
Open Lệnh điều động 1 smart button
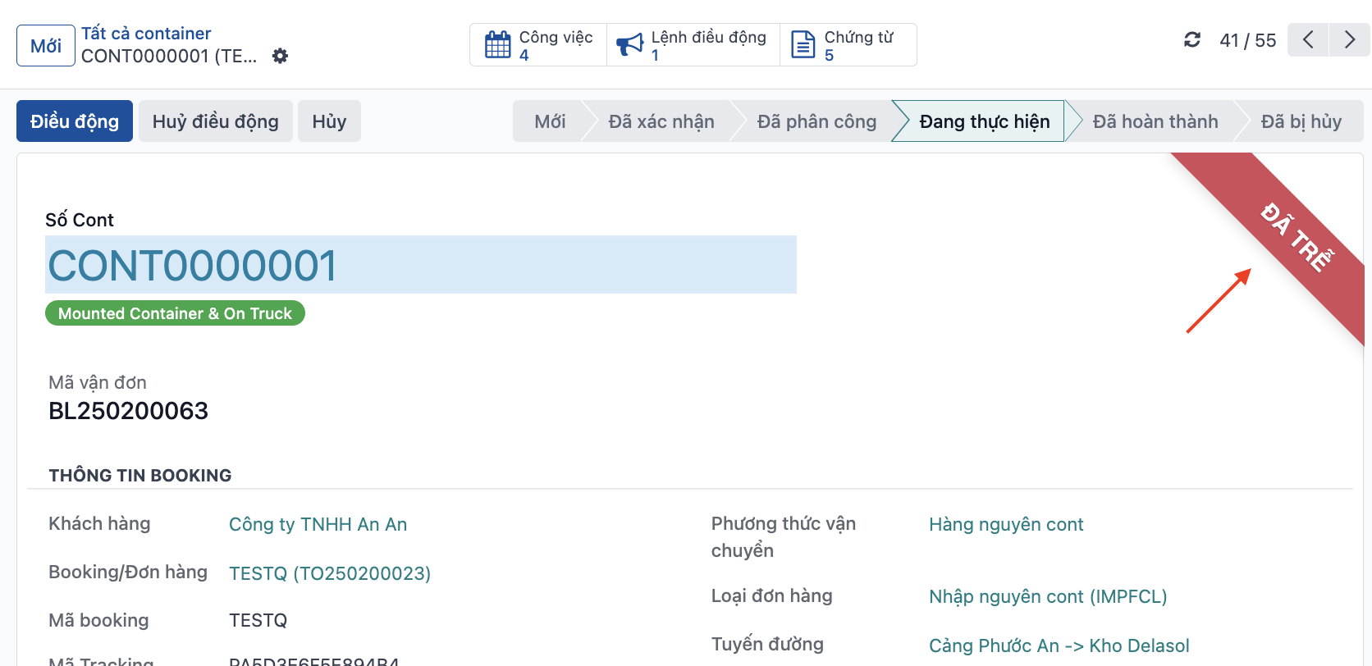click(x=693, y=45)
